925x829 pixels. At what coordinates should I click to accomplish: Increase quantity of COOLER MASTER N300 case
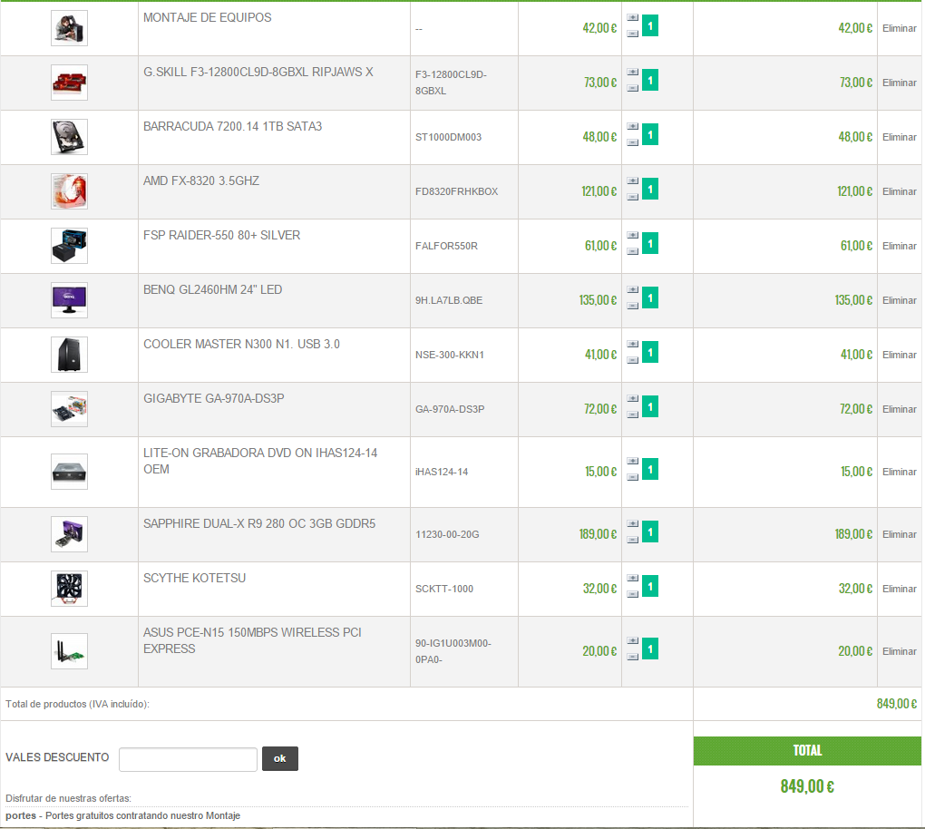tap(632, 344)
